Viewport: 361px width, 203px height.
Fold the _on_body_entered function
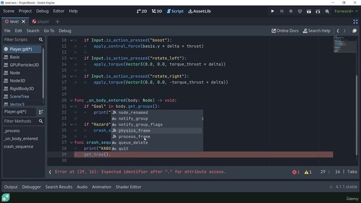click(72, 100)
